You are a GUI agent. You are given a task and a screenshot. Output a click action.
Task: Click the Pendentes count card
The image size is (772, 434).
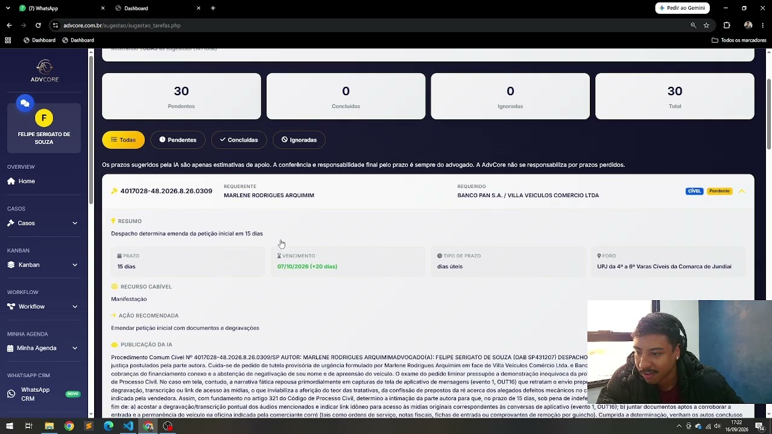182,96
